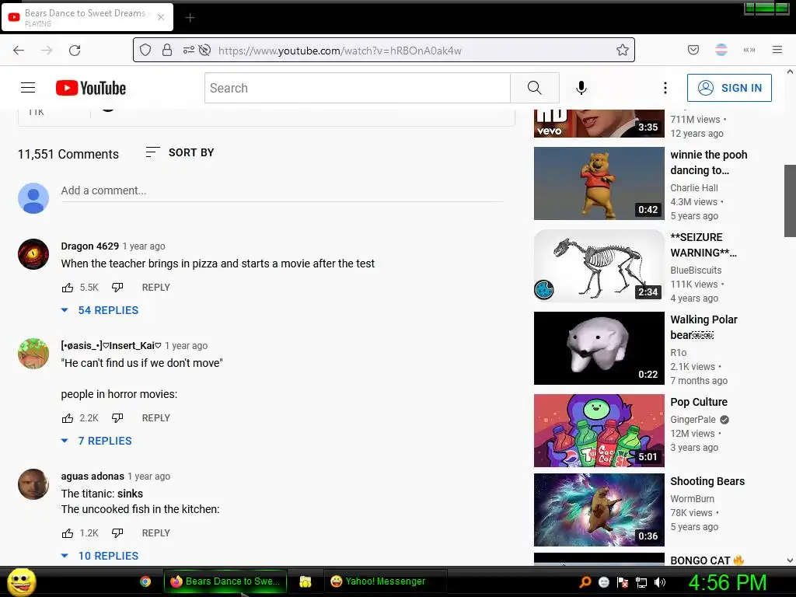This screenshot has height=597, width=796.
Task: Click the autoplay blocked icon in the URL bar
Action: [x=204, y=50]
